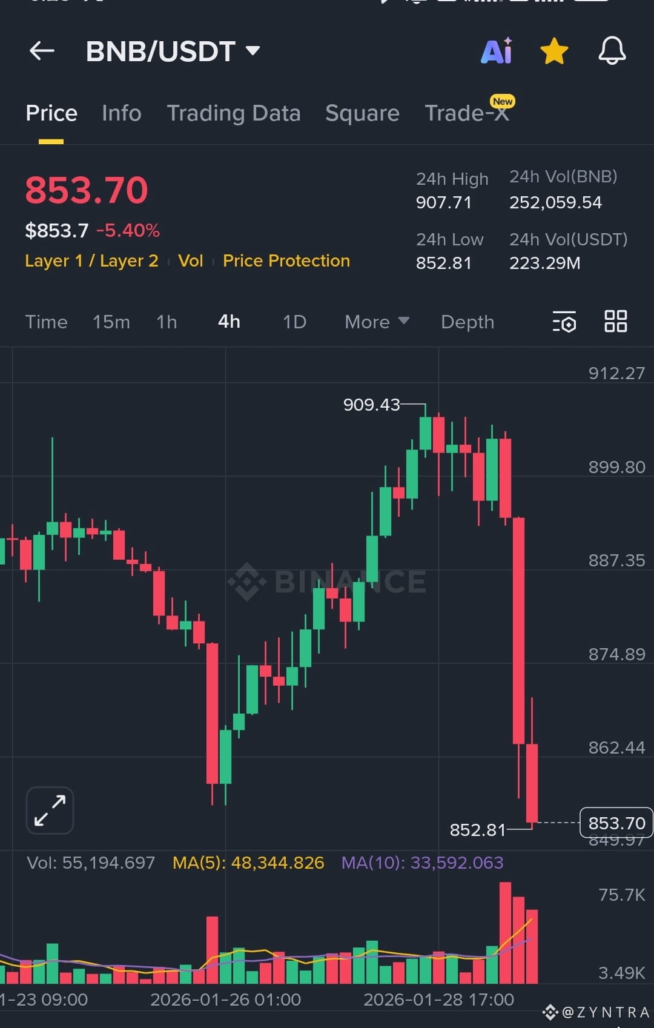Image resolution: width=654 pixels, height=1028 pixels.
Task: Open the Square tab
Action: point(362,113)
